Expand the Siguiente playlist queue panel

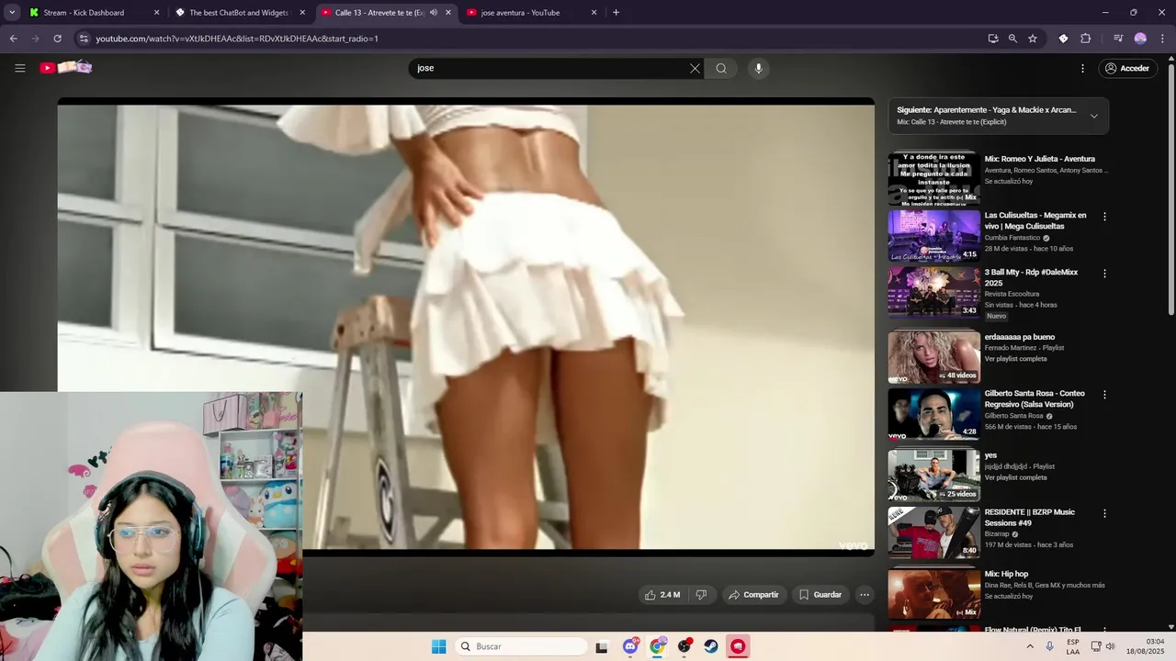[x=1093, y=116]
